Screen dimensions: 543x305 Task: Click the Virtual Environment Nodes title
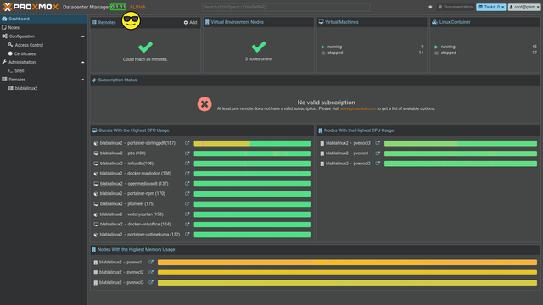point(238,22)
